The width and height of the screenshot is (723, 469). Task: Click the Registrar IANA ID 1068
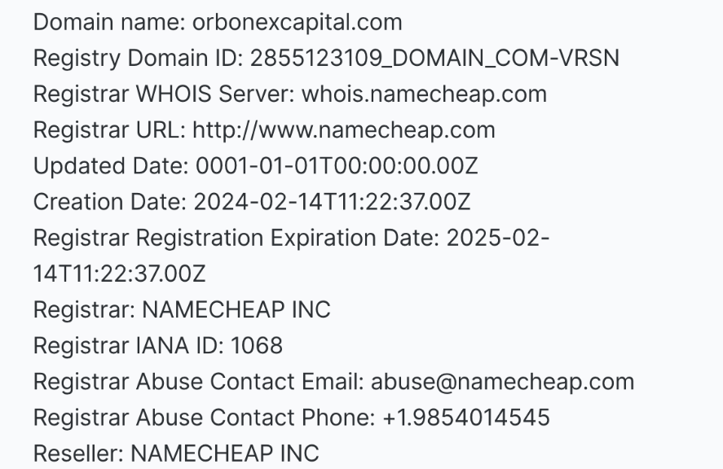pyautogui.click(x=257, y=346)
